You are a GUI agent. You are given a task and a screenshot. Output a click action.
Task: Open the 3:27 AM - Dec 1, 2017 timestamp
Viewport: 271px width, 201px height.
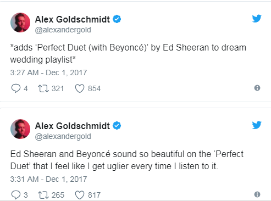(48, 72)
